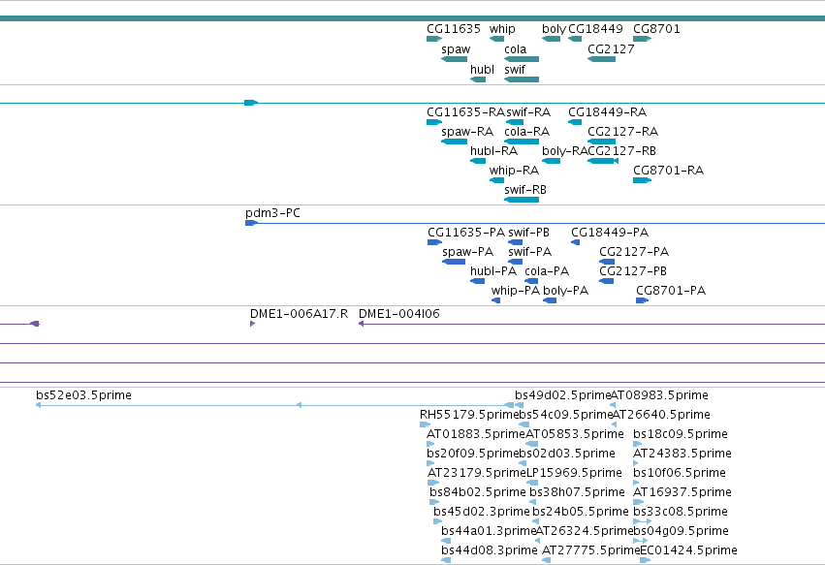Image resolution: width=825 pixels, height=565 pixels.
Task: Select the CG11635-RA transcript
Action: pyautogui.click(x=434, y=122)
